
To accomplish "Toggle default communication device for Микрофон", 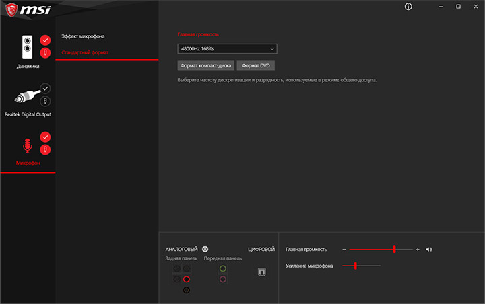I will pyautogui.click(x=45, y=149).
